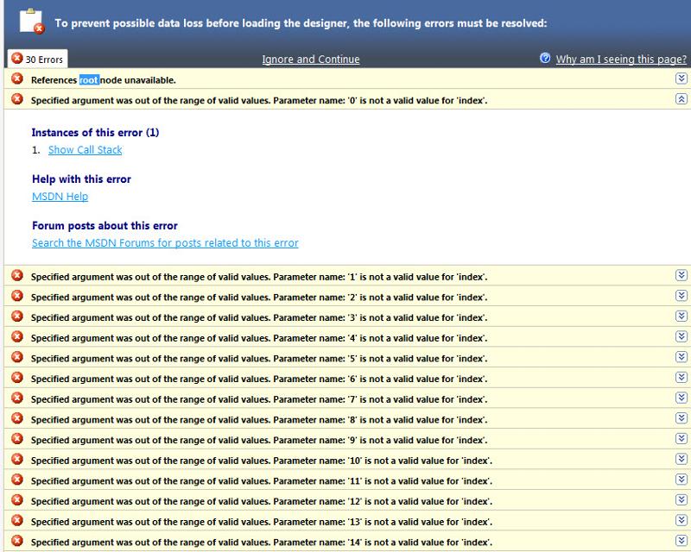Viewport: 691px width, 552px height.
Task: Expand the '6' is not valid index error
Action: click(681, 377)
